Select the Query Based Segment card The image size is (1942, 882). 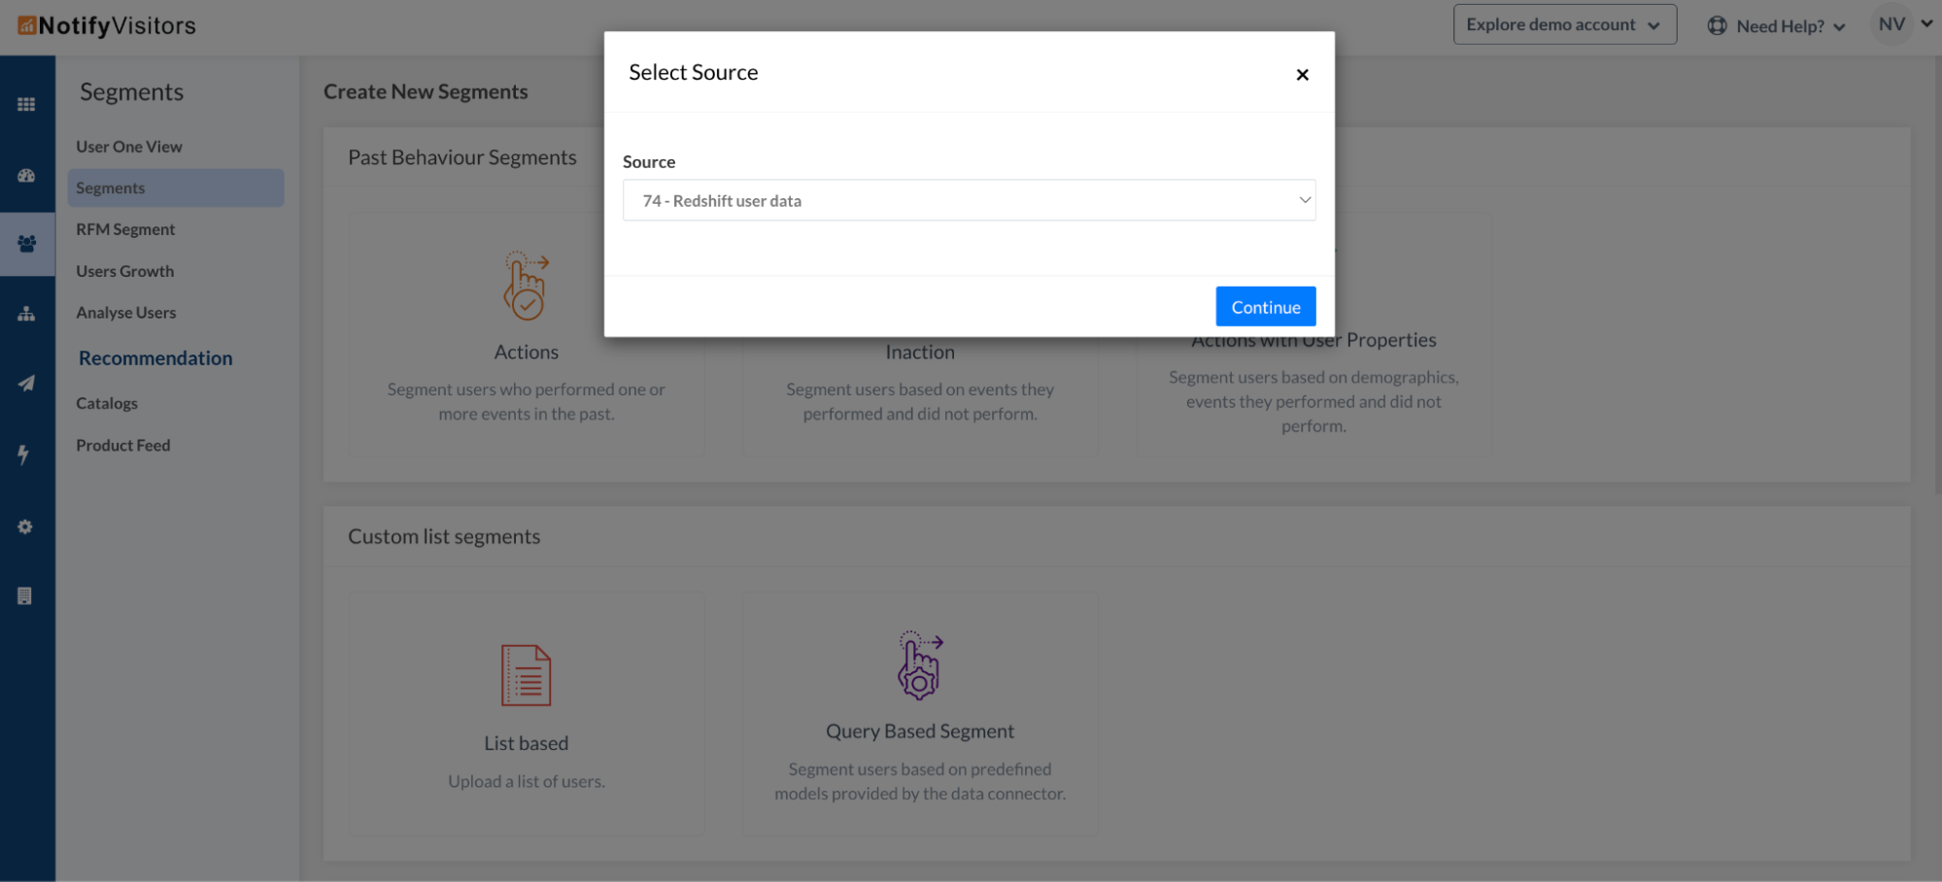[920, 715]
